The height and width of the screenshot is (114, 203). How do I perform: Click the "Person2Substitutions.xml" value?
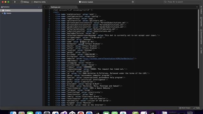coord(113,22)
